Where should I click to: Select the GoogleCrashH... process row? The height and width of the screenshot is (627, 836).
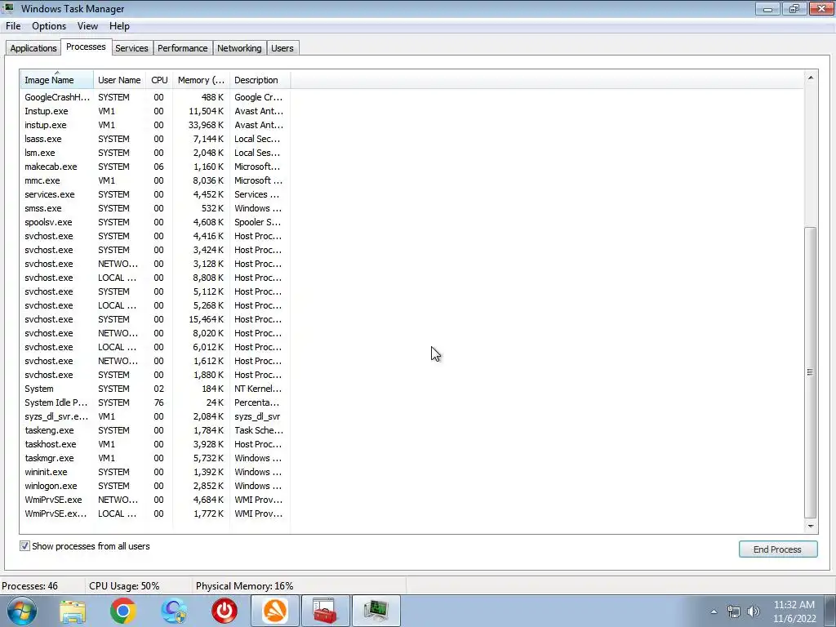[155, 97]
